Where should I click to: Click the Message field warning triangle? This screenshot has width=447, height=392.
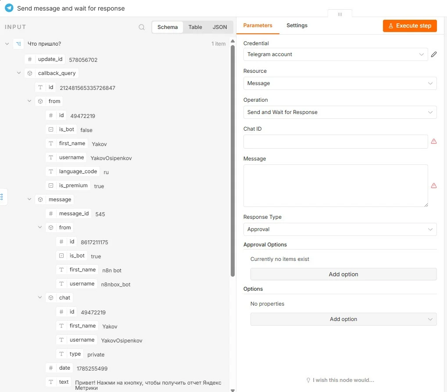click(x=433, y=186)
